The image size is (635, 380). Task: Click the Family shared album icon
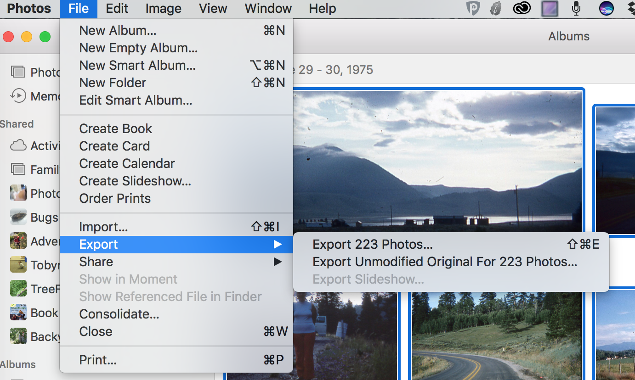click(18, 169)
